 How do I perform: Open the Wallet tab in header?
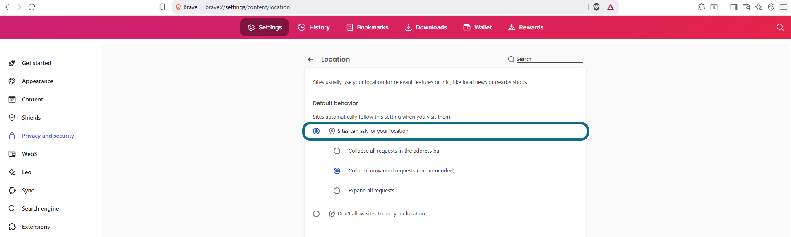pyautogui.click(x=478, y=27)
